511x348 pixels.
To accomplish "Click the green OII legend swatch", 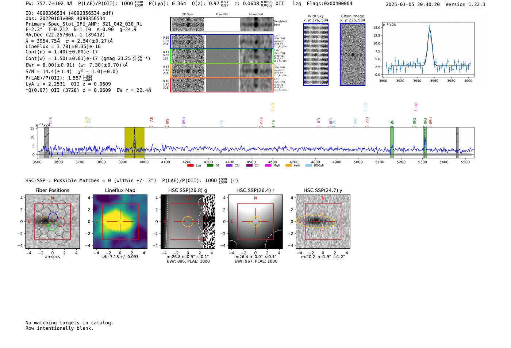I will click(210, 165).
